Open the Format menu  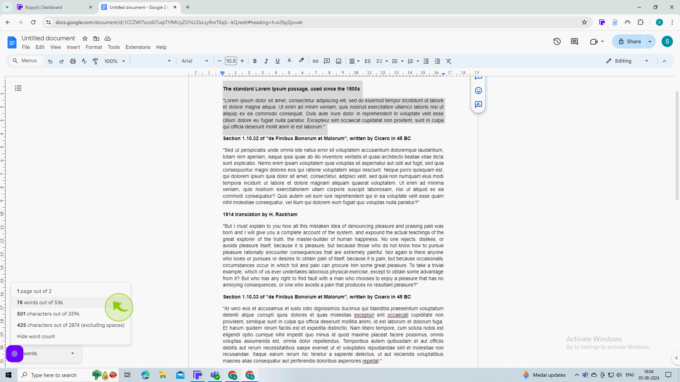coord(94,47)
